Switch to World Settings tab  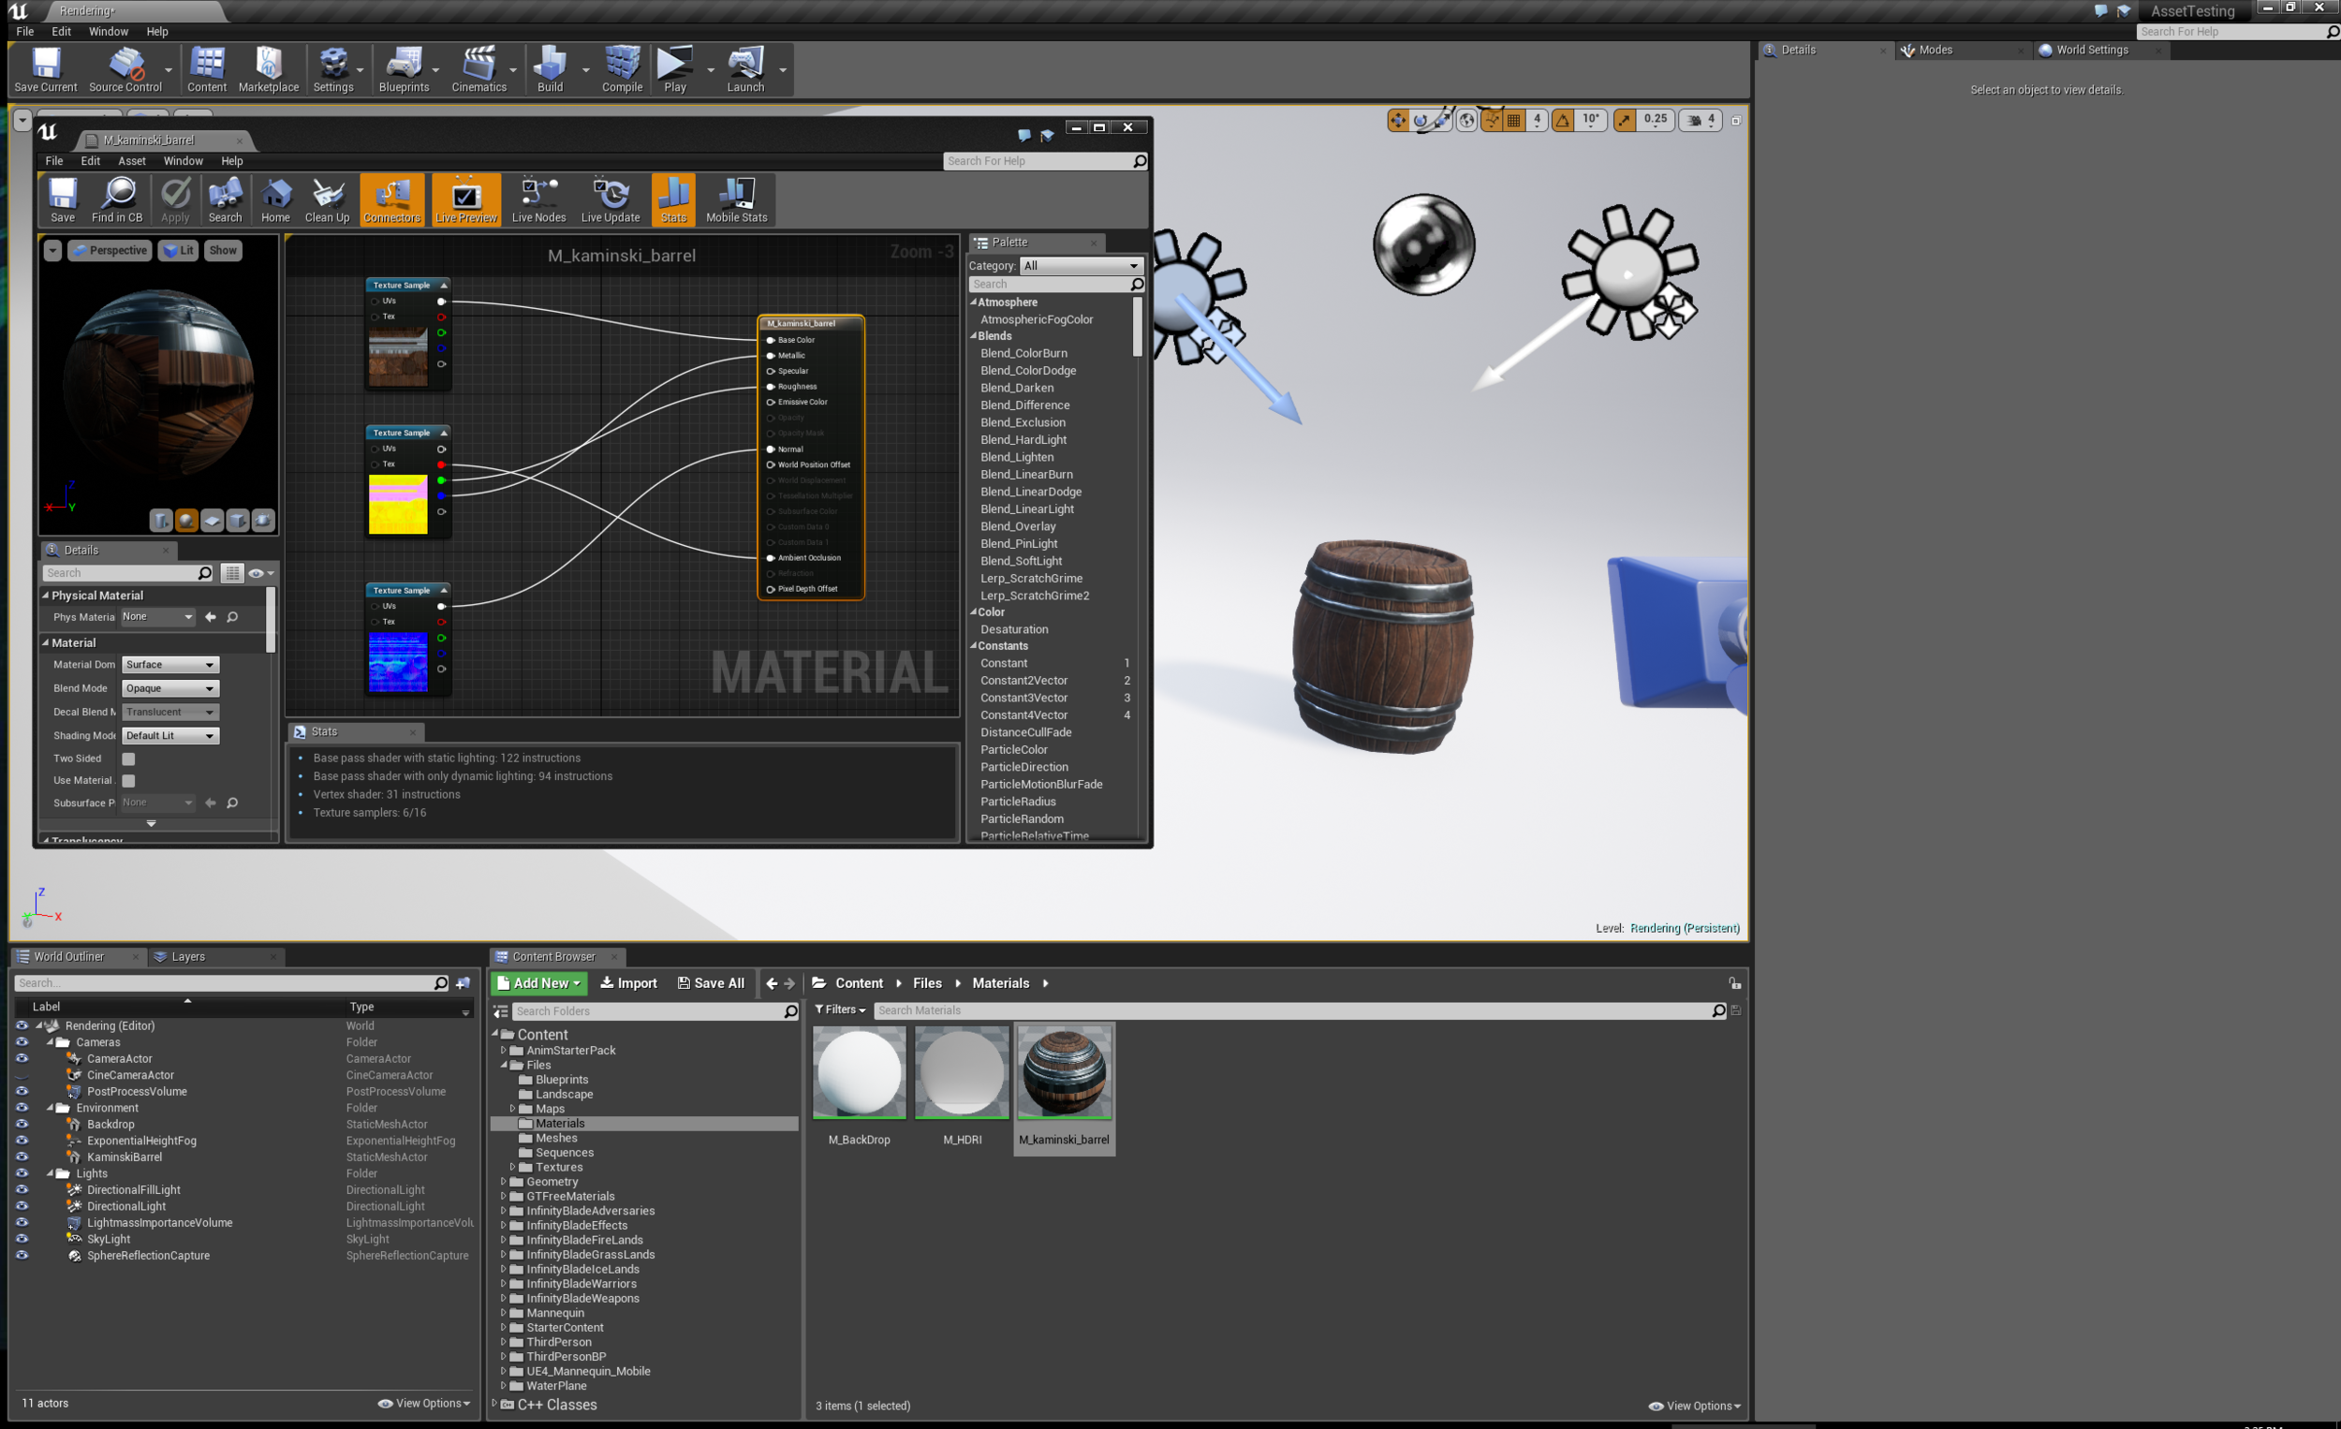[2091, 51]
